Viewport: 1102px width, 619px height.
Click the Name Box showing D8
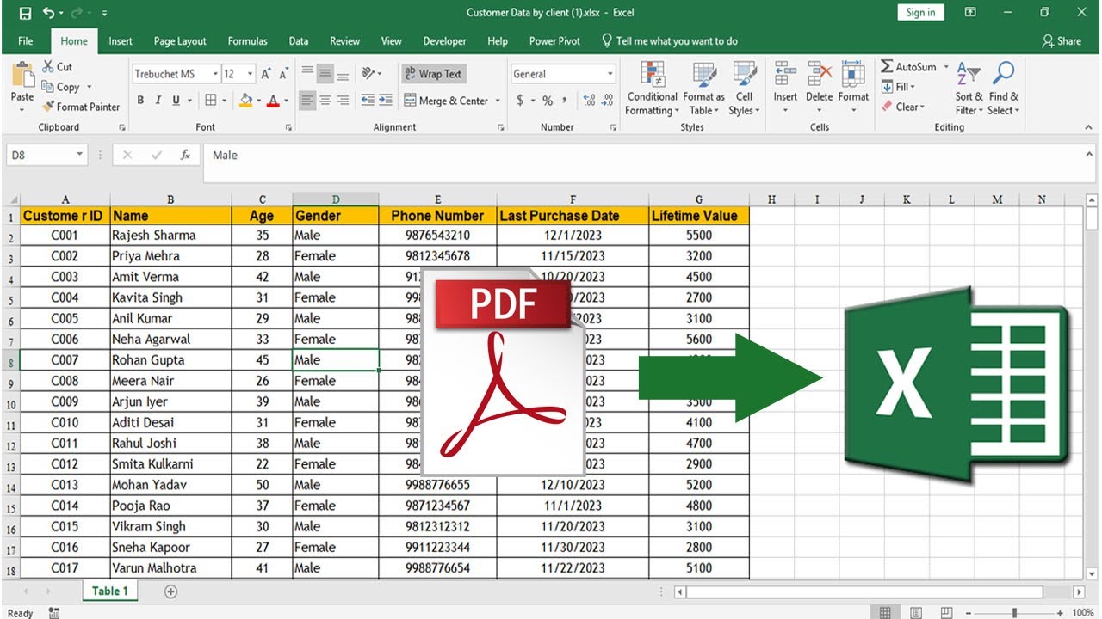[46, 155]
